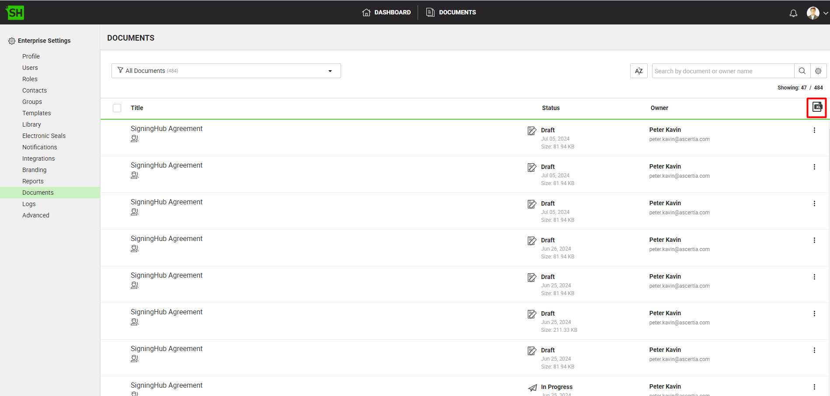Click the A-Z sort icon

click(638, 71)
